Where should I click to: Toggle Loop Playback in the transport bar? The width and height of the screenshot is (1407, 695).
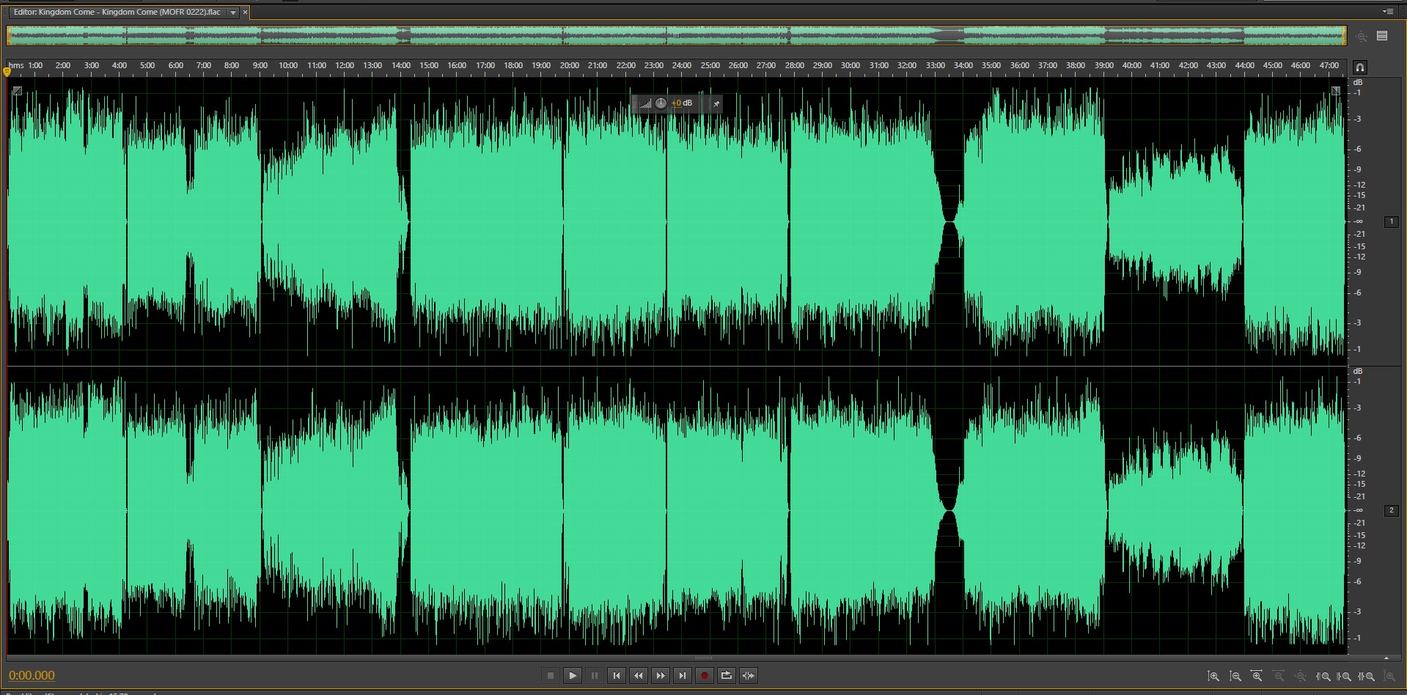pos(727,676)
